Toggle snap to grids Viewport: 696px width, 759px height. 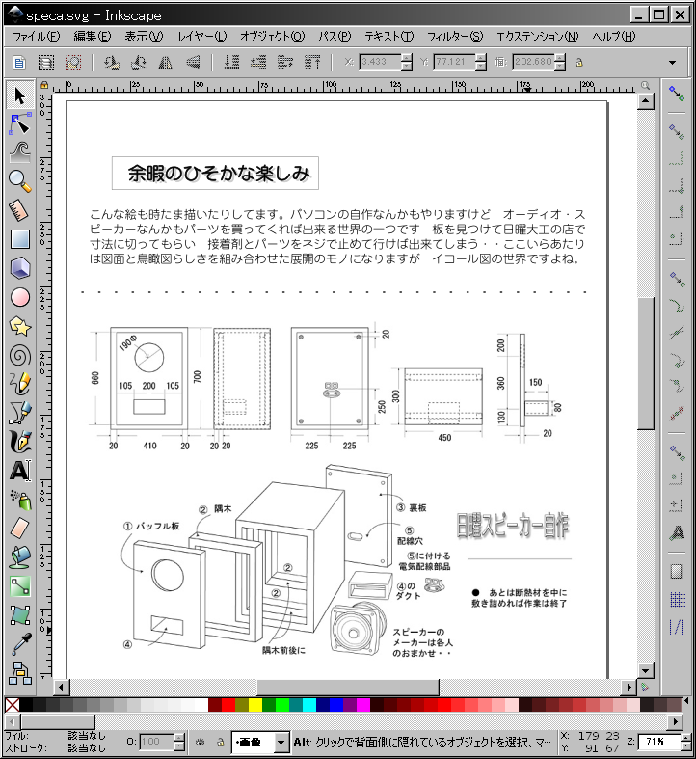click(678, 599)
